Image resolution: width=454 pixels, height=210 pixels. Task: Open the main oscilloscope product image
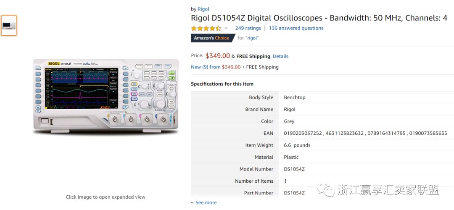(106, 97)
